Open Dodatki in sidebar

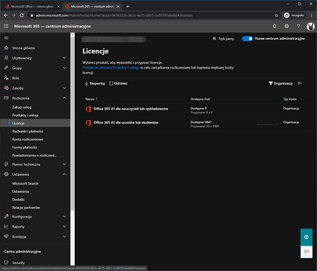18,199
